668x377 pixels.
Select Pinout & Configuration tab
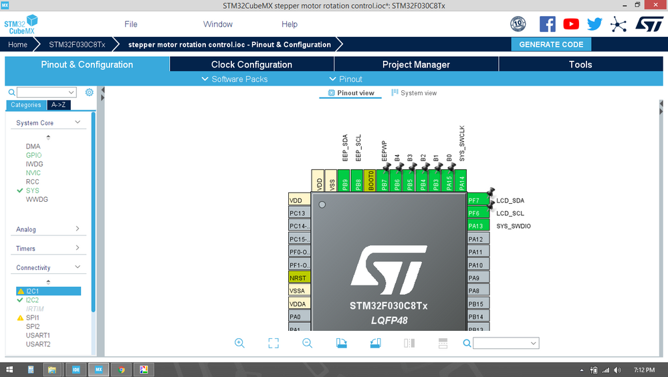[87, 64]
